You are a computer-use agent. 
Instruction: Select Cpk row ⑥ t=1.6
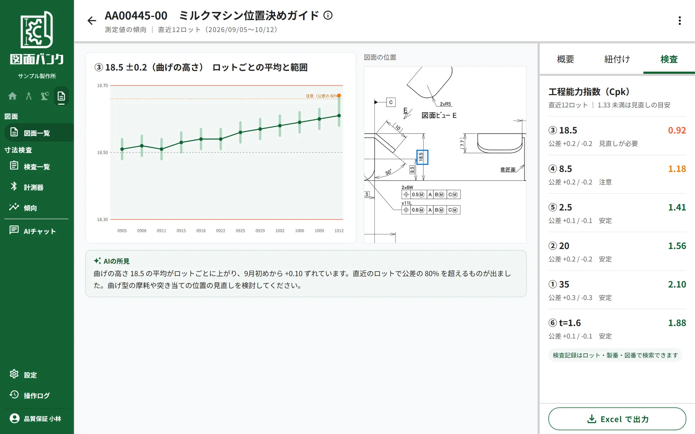[617, 329]
